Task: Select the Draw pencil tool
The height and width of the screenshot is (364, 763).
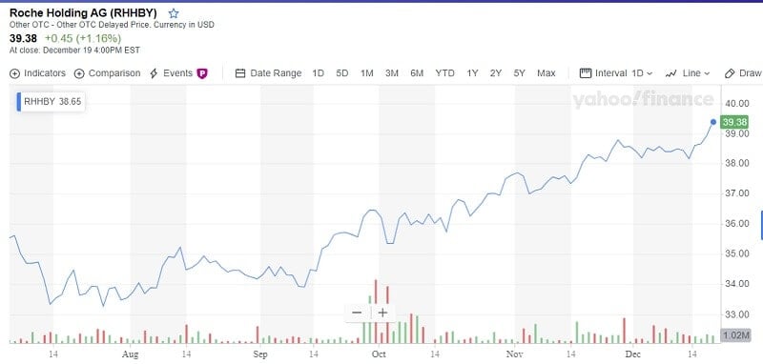Action: (x=729, y=73)
